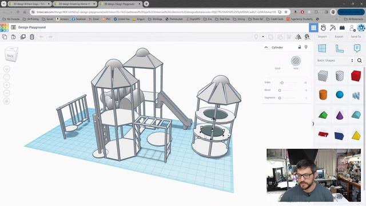Open the Align tool
Image resolution: width=366 pixels, height=206 pixels.
pyautogui.click(x=289, y=37)
